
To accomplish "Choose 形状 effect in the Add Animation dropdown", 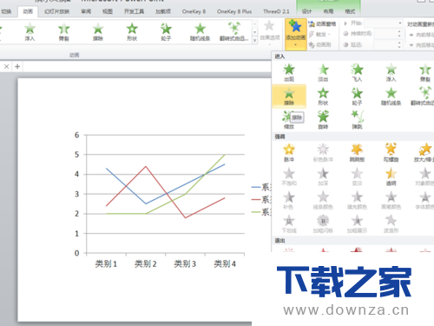I will pos(323,96).
